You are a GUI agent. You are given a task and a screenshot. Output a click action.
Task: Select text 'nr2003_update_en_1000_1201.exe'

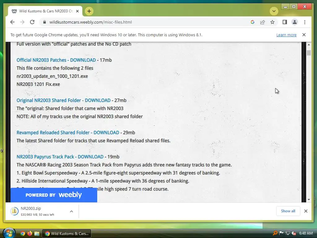[52, 76]
